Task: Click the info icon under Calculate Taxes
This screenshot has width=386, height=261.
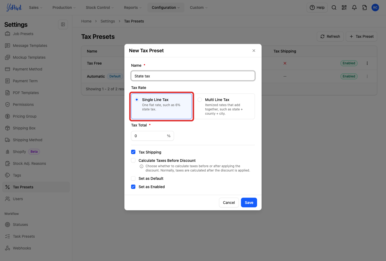Action: (x=142, y=166)
